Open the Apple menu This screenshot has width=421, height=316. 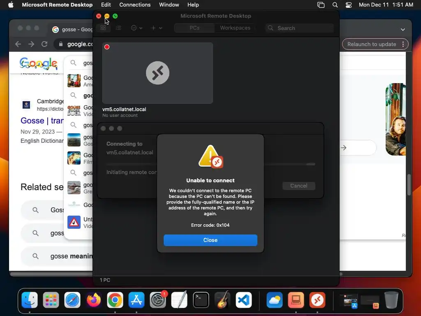coord(11,5)
